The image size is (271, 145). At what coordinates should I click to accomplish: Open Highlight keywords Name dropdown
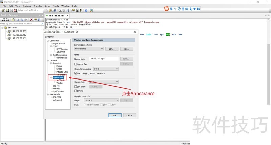(x=101, y=100)
